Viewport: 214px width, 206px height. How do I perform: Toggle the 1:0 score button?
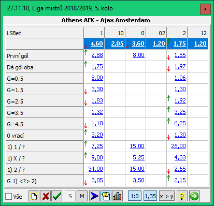point(135,196)
